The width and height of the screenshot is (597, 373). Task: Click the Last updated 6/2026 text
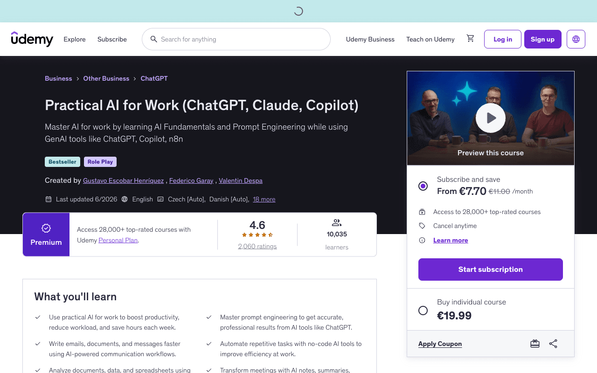point(86,199)
